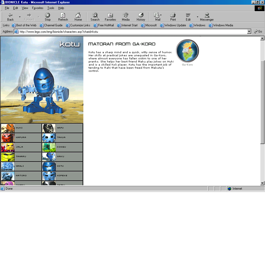Screen dimensions: 265x258
Task: Select the Matoro character thumbnail
Action: click(x=8, y=176)
